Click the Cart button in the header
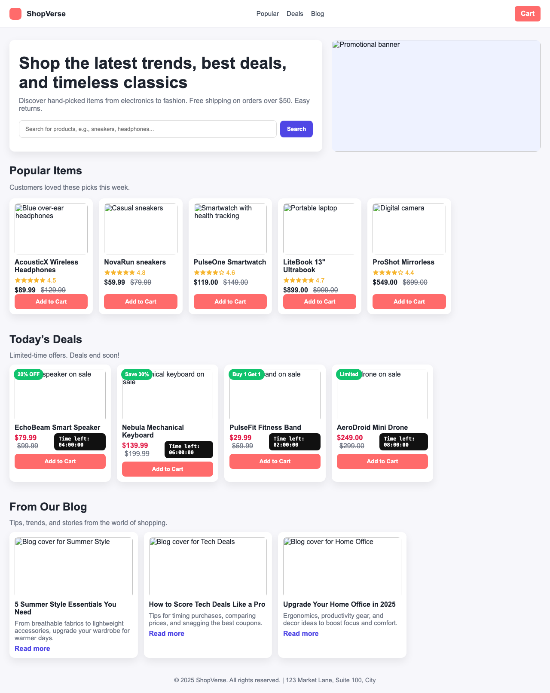 (527, 13)
